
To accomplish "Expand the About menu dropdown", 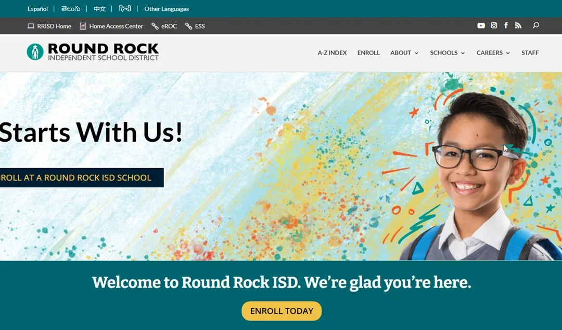I will 404,53.
